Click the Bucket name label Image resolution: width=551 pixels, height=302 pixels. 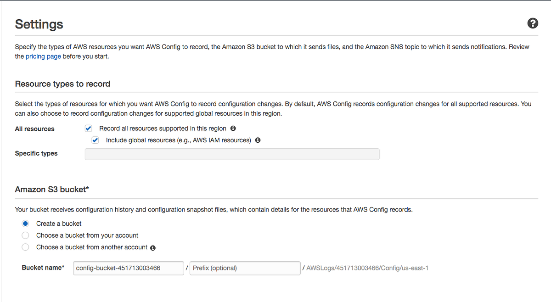[43, 268]
